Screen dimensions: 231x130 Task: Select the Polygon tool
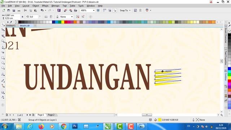coord(3,68)
